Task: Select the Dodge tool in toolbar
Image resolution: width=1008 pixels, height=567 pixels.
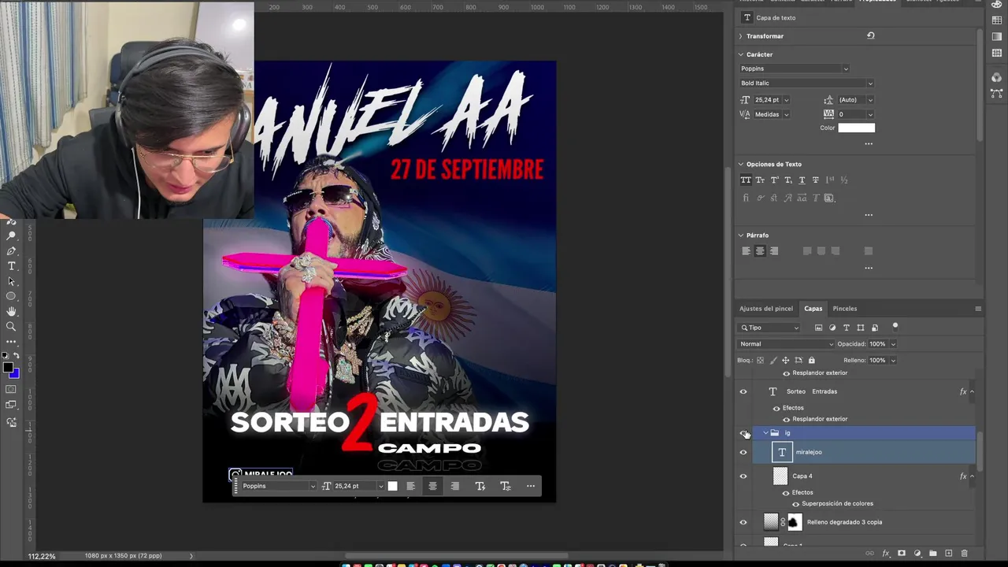Action: pos(11,236)
